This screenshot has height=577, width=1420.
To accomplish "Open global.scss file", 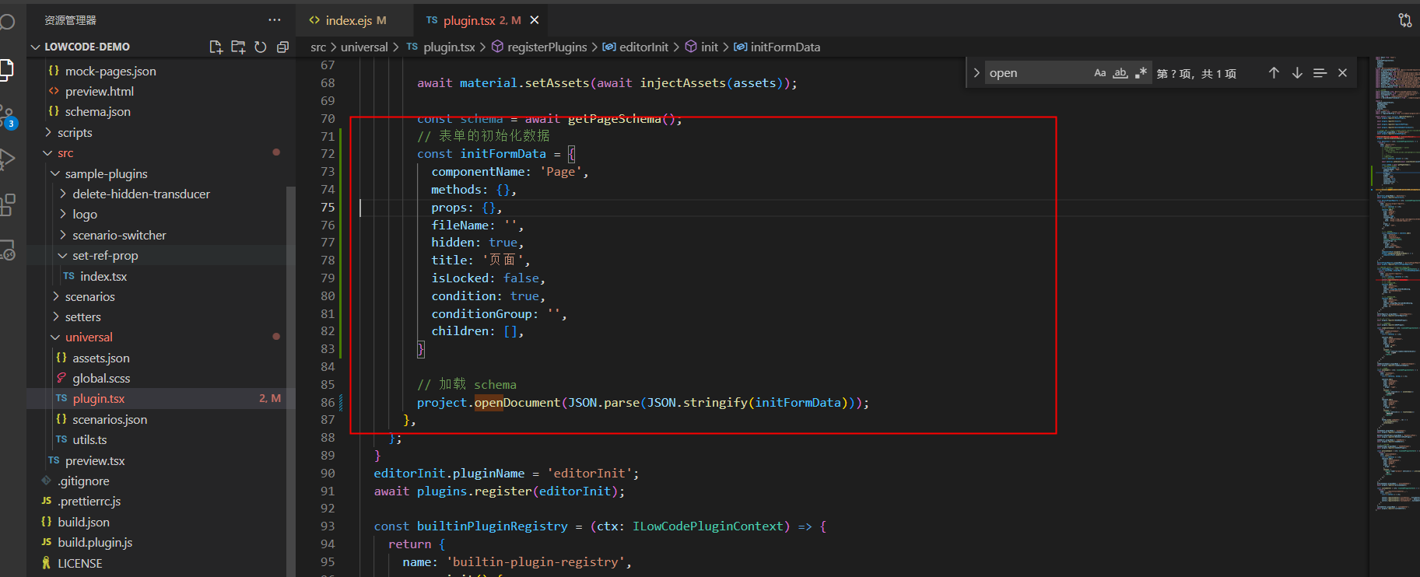I will click(101, 378).
